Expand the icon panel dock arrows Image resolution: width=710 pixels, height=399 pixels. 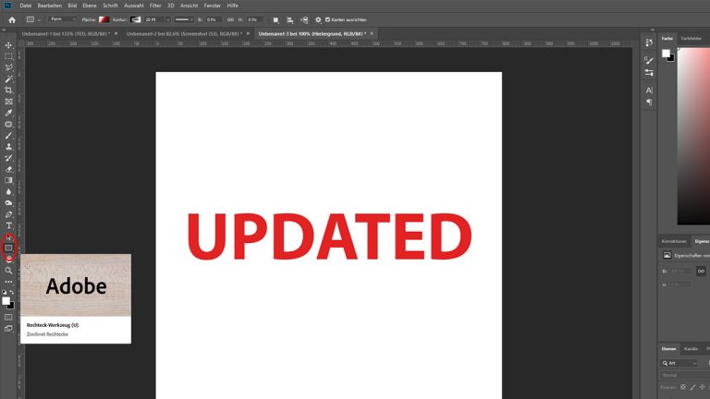click(x=653, y=30)
